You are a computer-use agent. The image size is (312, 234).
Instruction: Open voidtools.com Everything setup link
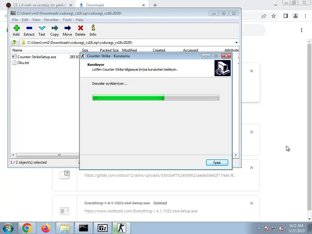(x=141, y=211)
